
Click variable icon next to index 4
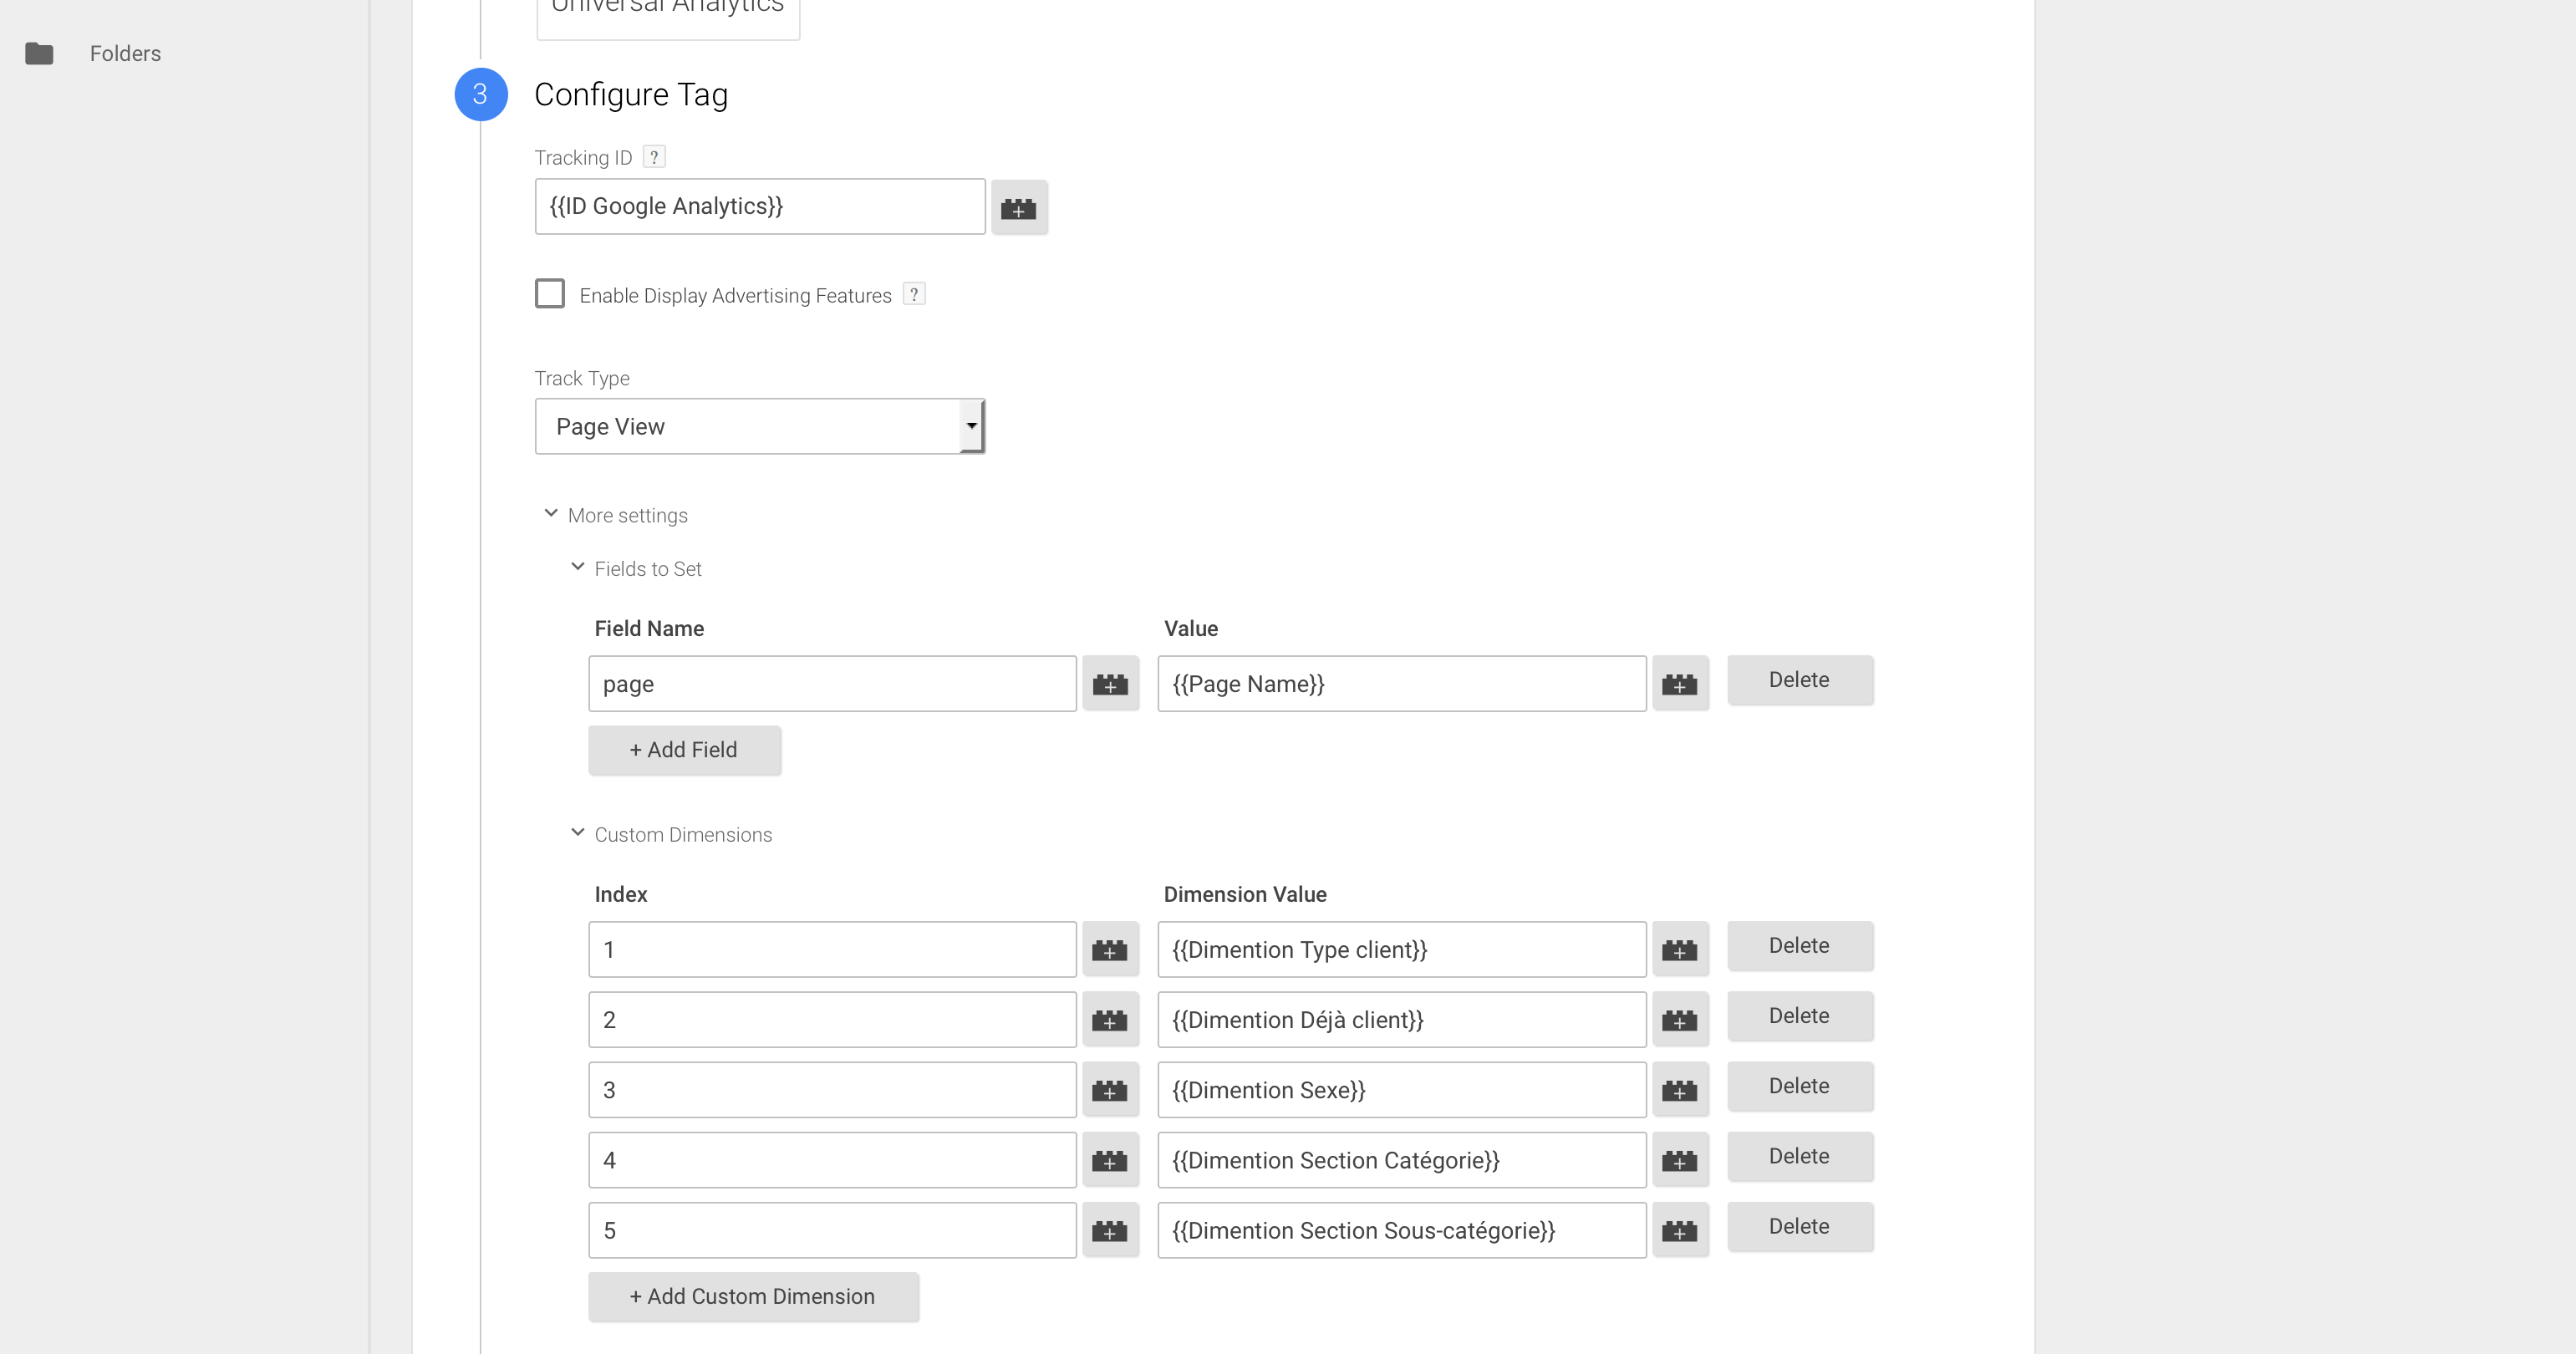(x=1109, y=1160)
